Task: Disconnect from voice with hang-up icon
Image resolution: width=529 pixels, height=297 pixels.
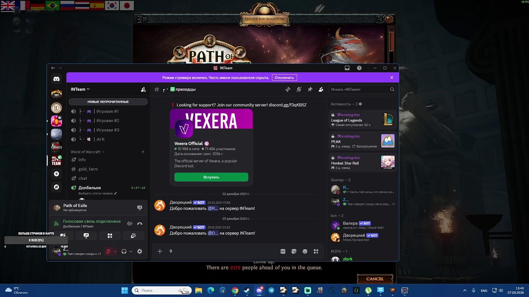Action: pyautogui.click(x=140, y=224)
